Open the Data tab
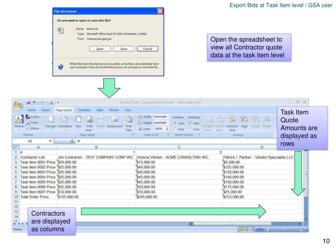 (x=100, y=110)
